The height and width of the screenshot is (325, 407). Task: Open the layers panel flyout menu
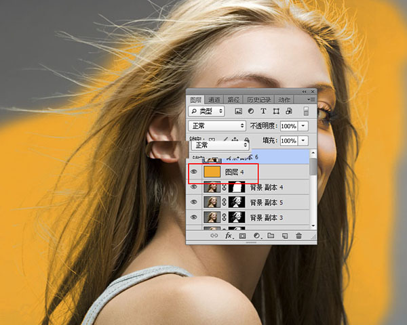[x=309, y=99]
